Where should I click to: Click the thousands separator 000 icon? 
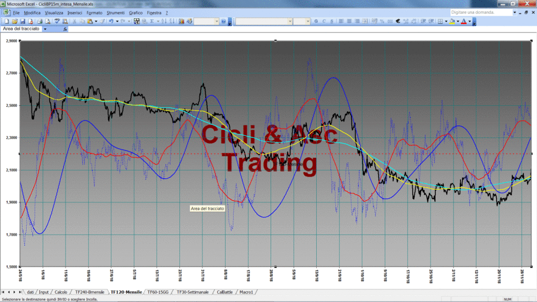[x=390, y=21]
